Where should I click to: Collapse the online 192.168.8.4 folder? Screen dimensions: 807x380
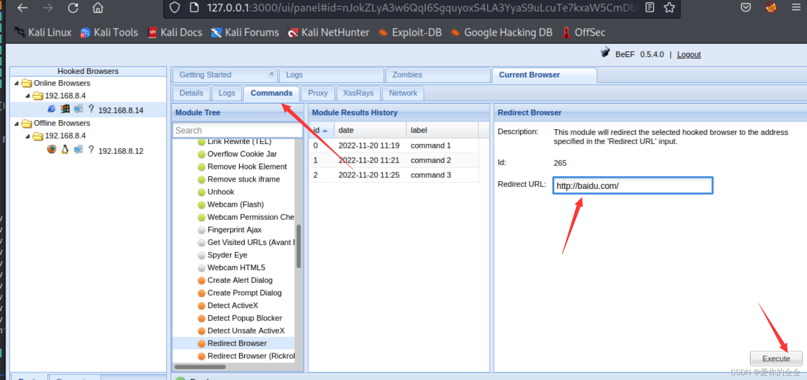tap(27, 96)
